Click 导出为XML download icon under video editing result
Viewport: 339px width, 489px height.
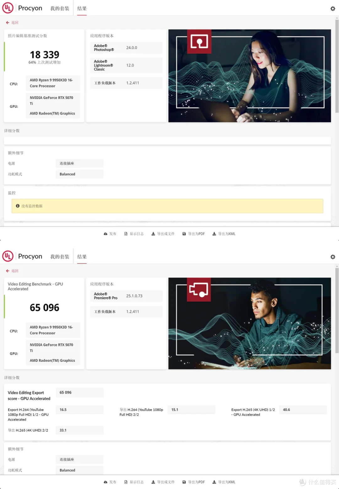tap(214, 482)
